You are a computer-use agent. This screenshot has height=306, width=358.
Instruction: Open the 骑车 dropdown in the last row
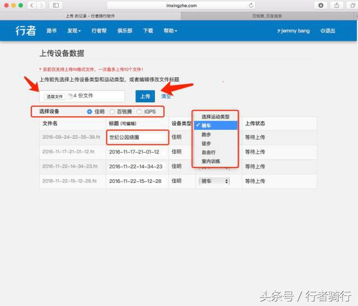point(214,181)
